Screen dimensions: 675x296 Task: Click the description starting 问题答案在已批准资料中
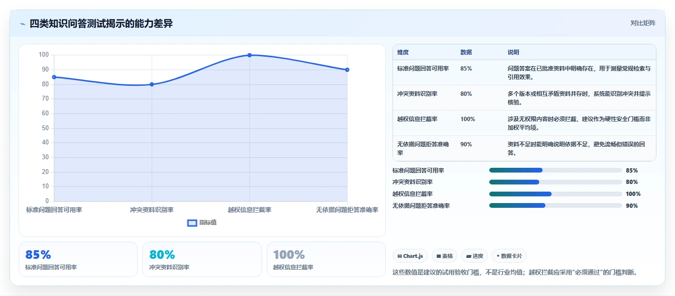(x=579, y=73)
